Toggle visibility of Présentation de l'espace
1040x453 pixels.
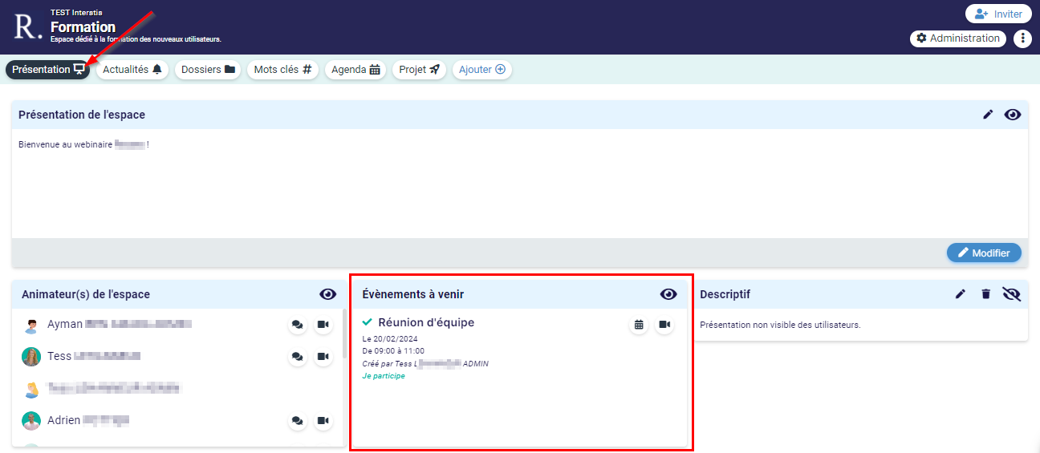(1013, 115)
